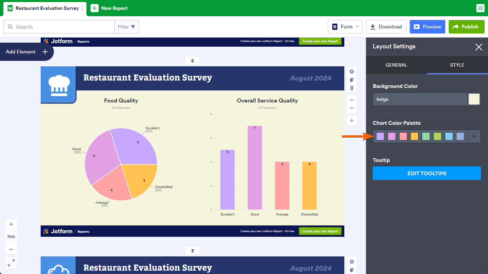Open the Form dropdown
488x274 pixels.
(x=345, y=27)
